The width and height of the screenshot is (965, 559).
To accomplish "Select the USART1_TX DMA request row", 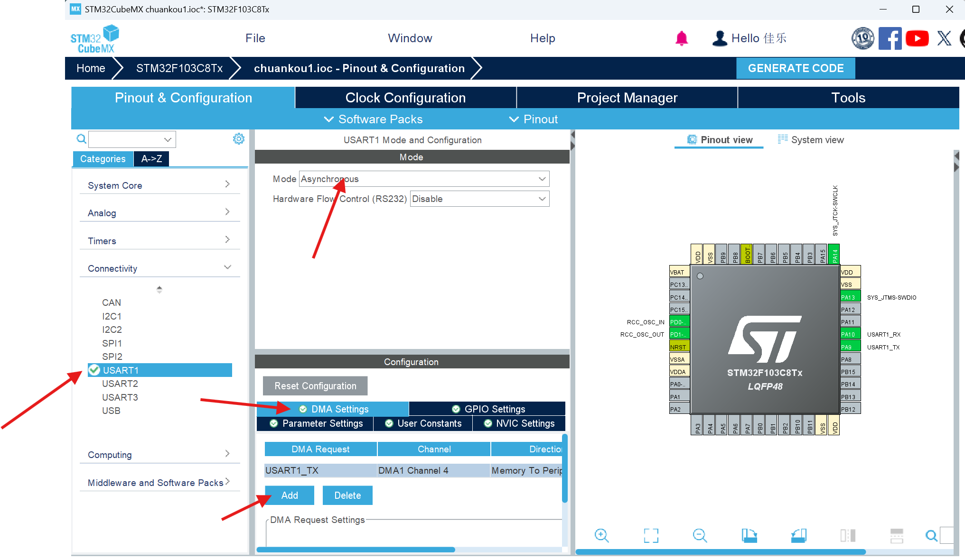I will point(413,470).
